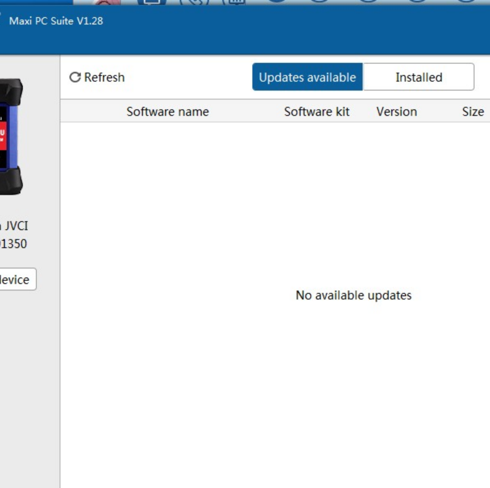Click the 'No available updates' message
Screen dimensions: 490x488
coord(353,295)
